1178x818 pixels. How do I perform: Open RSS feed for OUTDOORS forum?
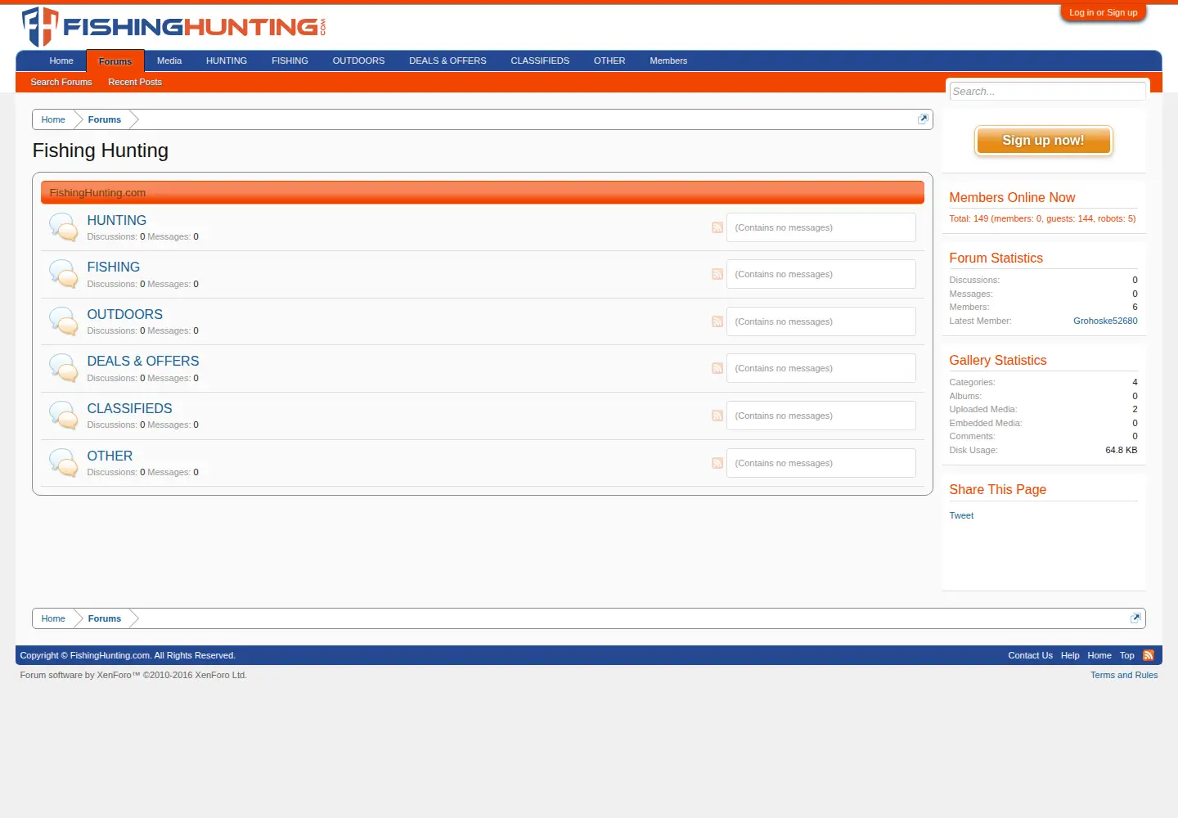click(717, 321)
